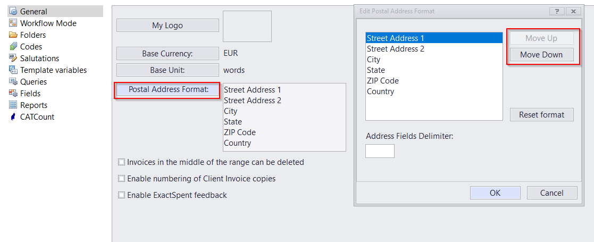Open the Folders icon entry
Image resolution: width=594 pixels, height=242 pixels.
click(x=13, y=35)
